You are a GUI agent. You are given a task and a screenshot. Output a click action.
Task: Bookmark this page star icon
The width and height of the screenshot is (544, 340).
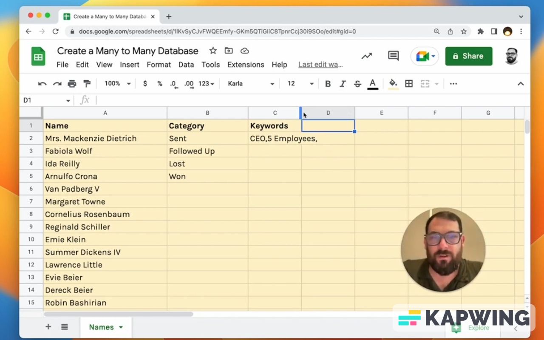click(464, 31)
